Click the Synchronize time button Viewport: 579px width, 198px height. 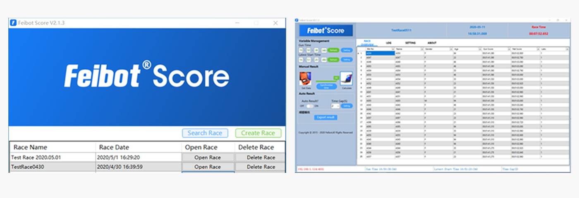point(326,86)
